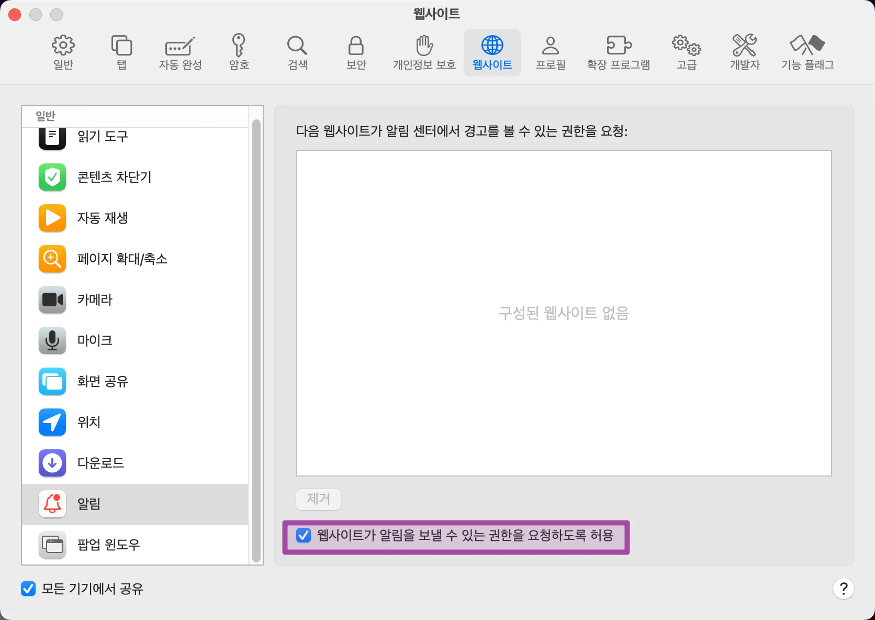Click the 카메라 camera icon
875x620 pixels.
point(52,300)
